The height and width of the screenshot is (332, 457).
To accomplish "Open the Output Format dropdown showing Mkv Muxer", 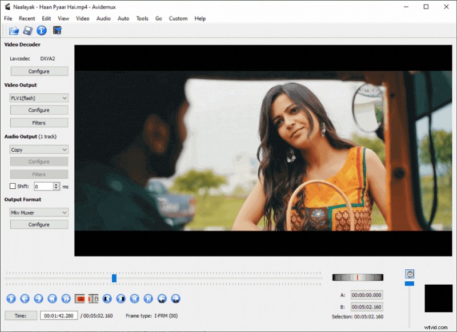I will (39, 212).
